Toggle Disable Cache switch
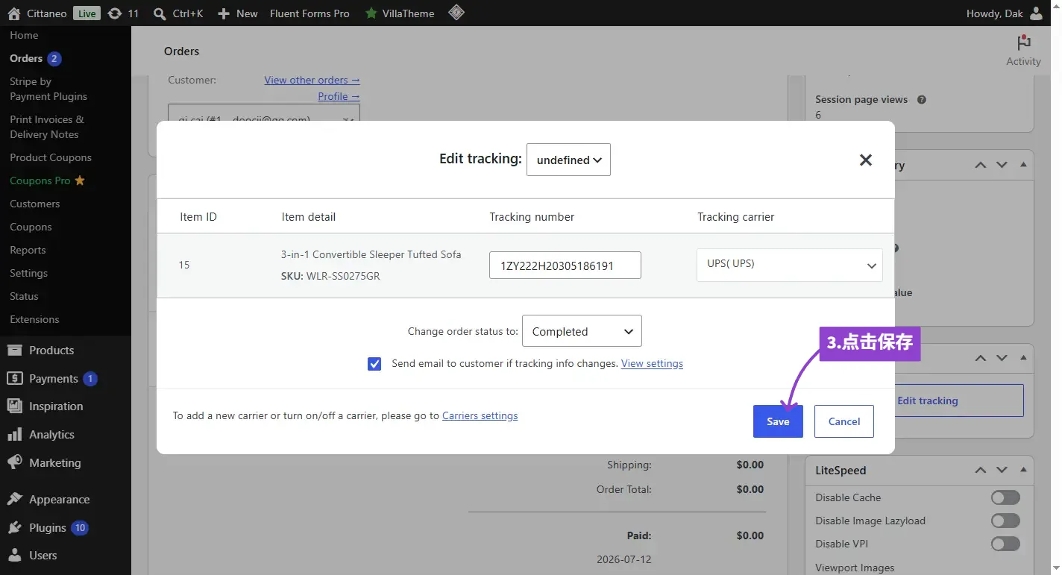 tap(1005, 497)
